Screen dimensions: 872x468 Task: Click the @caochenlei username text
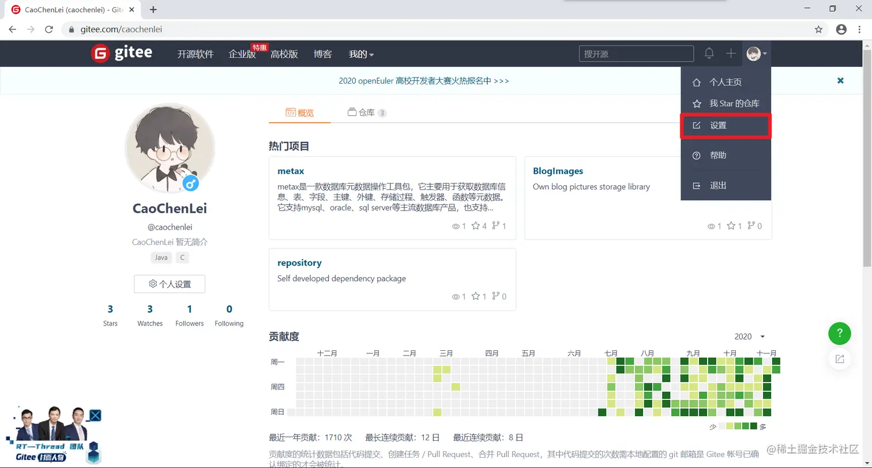coord(170,227)
